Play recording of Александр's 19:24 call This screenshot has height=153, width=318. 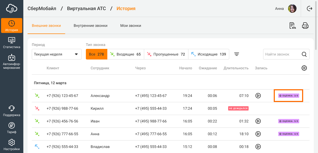click(258, 96)
